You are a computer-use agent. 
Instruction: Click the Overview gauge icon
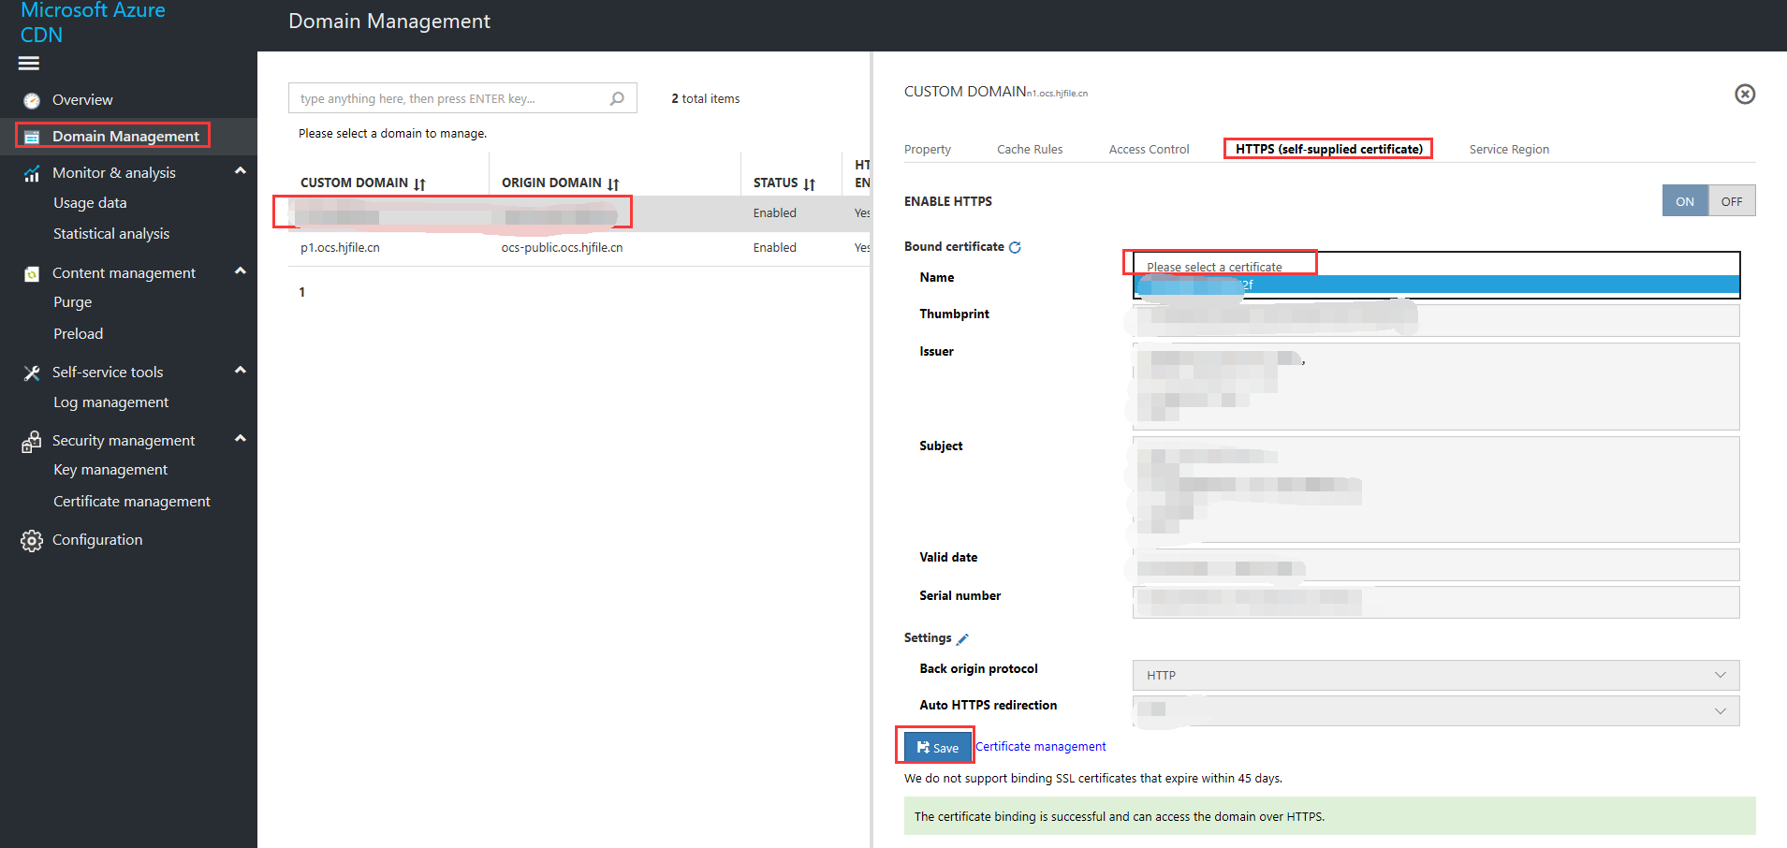click(32, 100)
